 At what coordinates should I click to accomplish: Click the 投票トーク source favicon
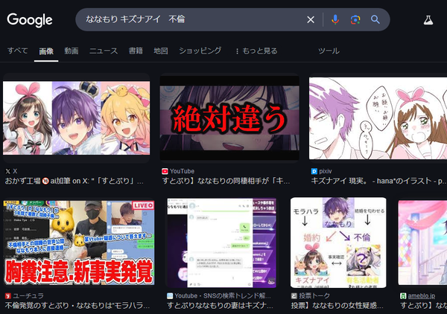294,296
